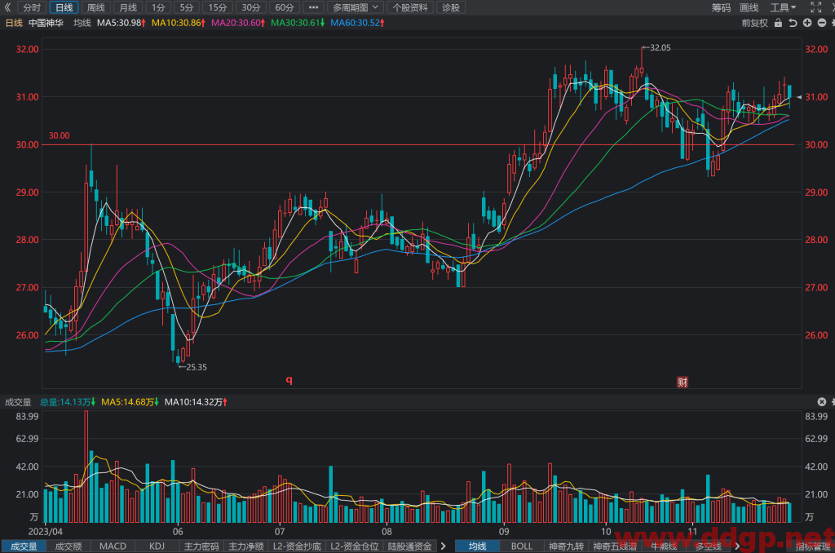Close the volume sub-panel with X icon
This screenshot has width=835, height=553.
tap(822, 401)
